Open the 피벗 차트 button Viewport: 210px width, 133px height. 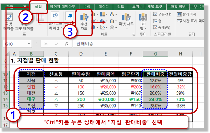click(126, 19)
